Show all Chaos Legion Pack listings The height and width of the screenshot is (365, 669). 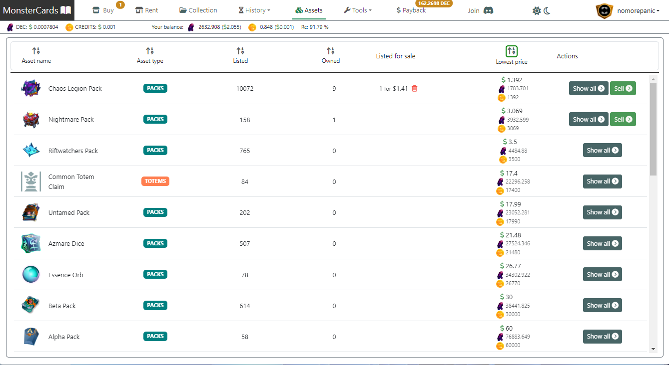click(589, 88)
